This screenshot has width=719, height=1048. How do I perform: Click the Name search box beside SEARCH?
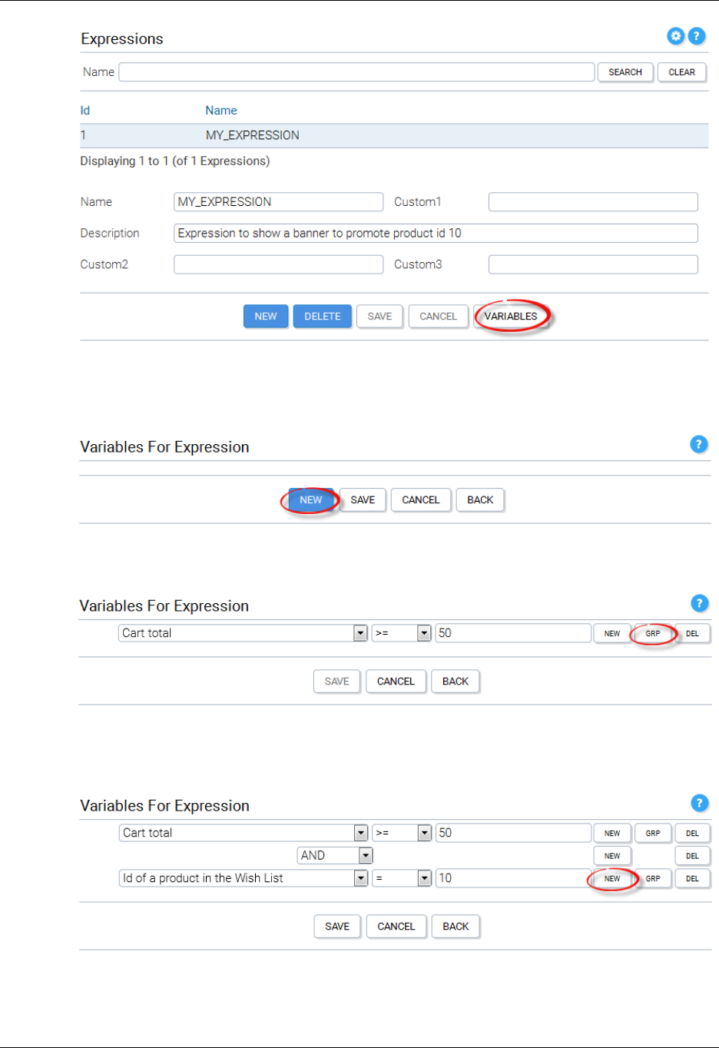pyautogui.click(x=356, y=72)
